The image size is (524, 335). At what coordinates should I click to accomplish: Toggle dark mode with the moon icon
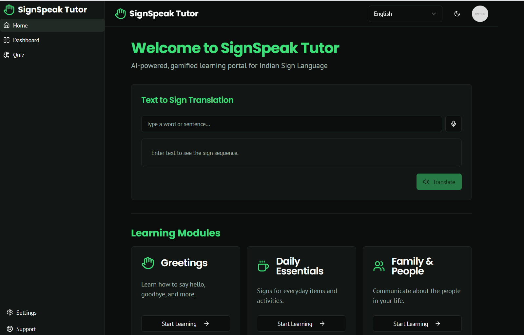pyautogui.click(x=457, y=14)
